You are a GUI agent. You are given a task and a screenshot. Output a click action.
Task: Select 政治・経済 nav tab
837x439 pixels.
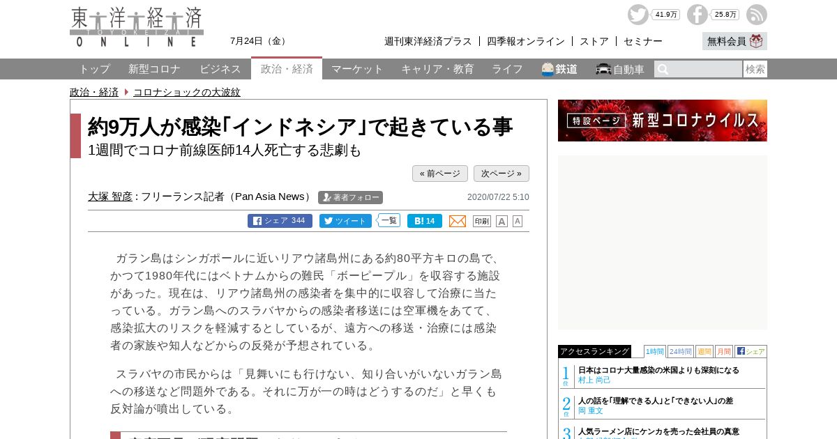click(287, 68)
